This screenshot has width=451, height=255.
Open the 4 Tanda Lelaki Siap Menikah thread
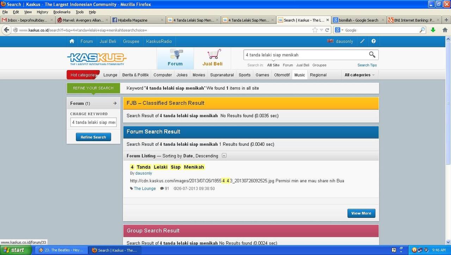(x=167, y=167)
